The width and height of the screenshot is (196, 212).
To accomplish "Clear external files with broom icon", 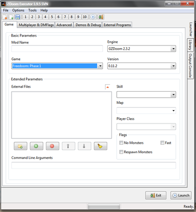I will (x=100, y=146).
